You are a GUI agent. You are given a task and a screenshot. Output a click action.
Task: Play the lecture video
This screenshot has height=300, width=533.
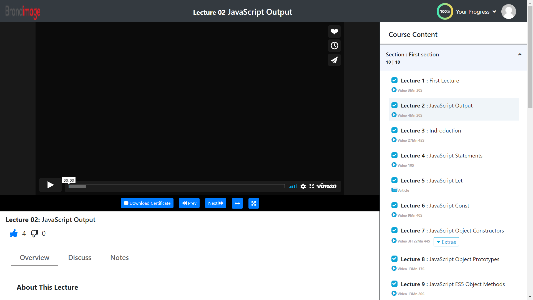coord(50,185)
